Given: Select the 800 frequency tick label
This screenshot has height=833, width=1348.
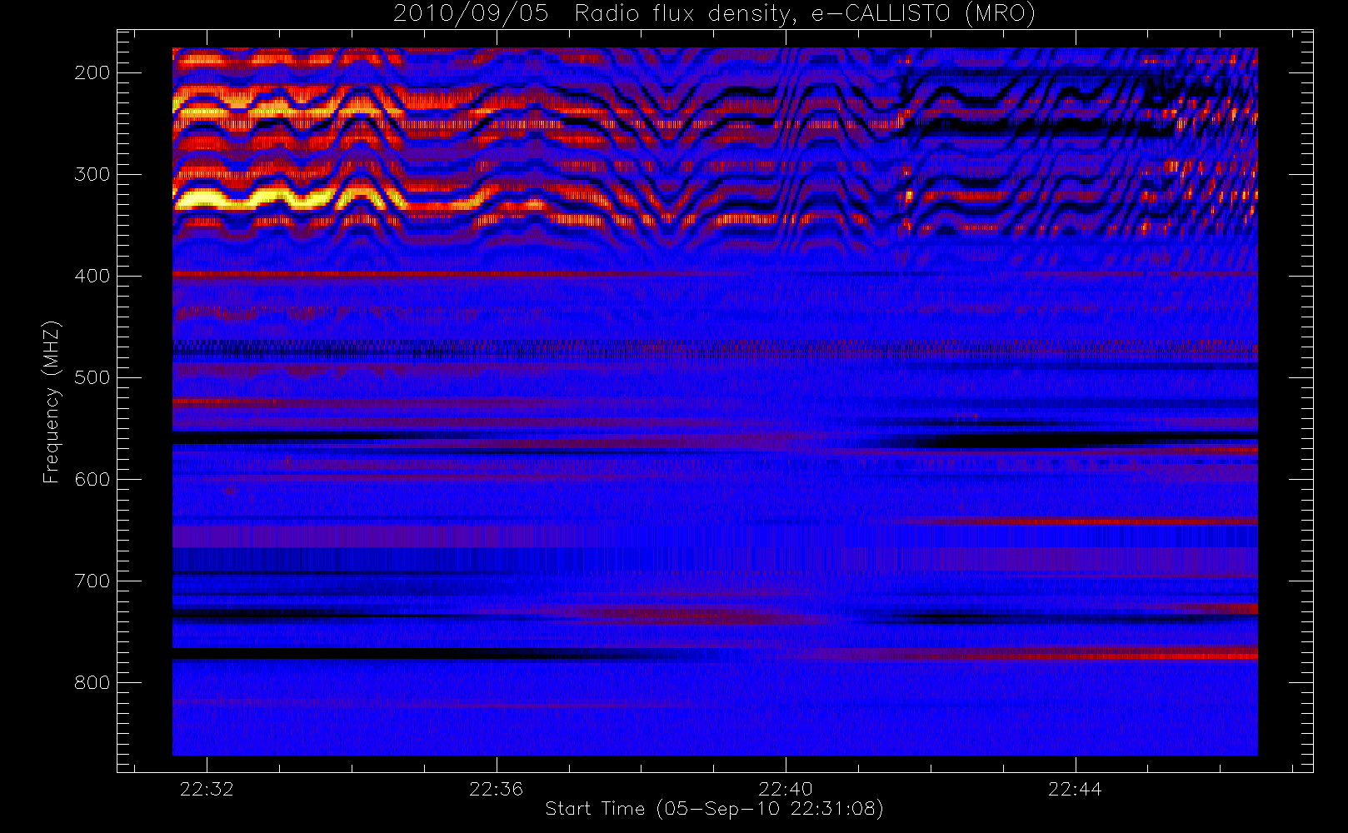Looking at the screenshot, I should point(92,682).
